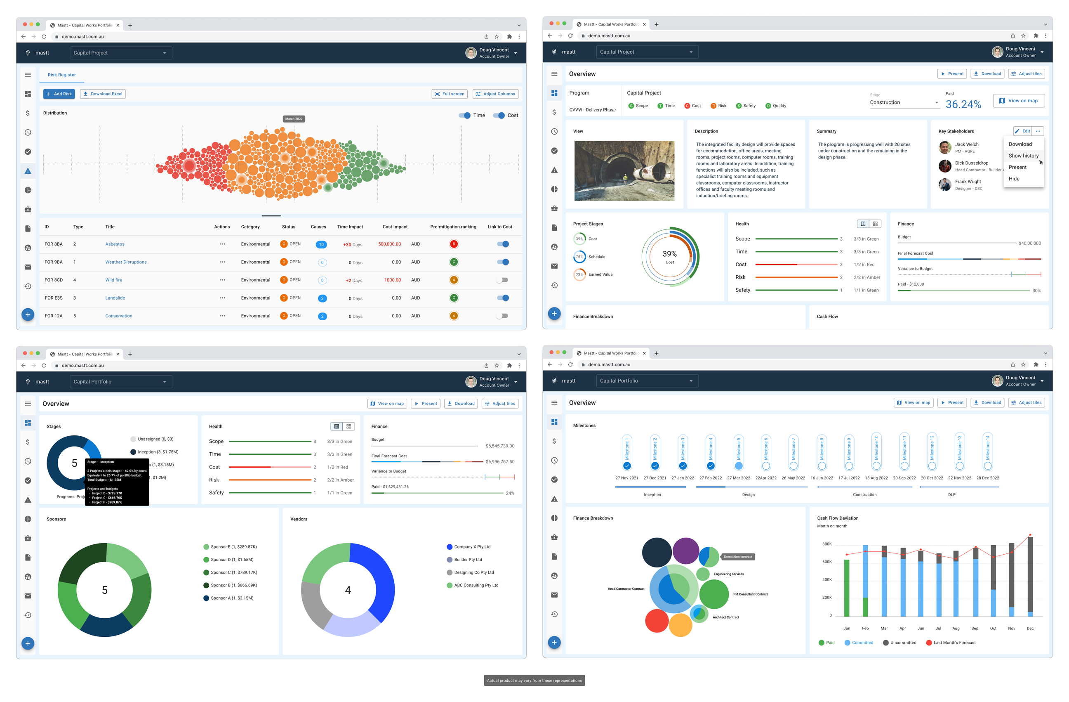The height and width of the screenshot is (702, 1069).
Task: Open the risk warning triangle sidebar icon
Action: (x=28, y=171)
